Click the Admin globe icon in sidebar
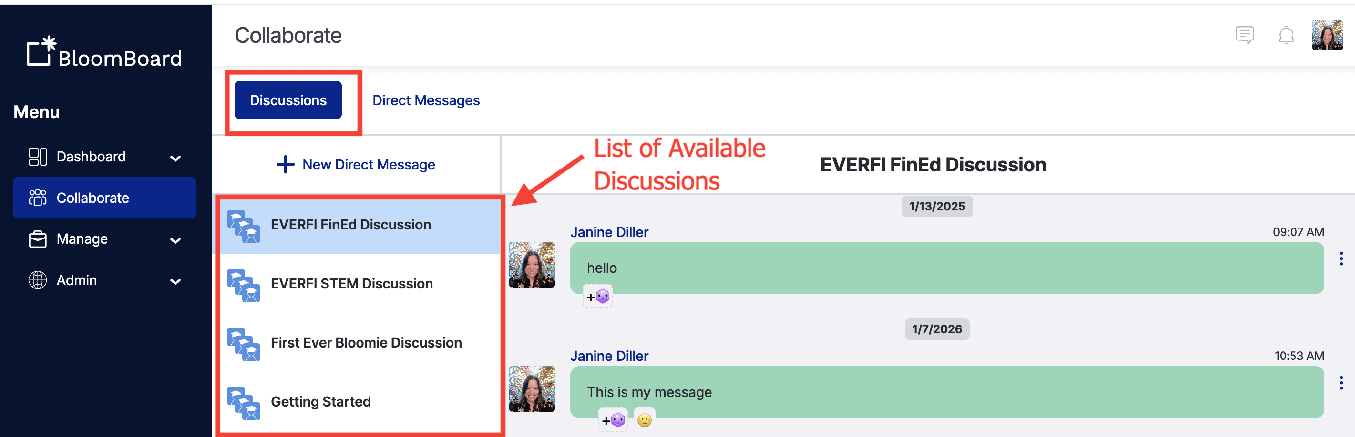The image size is (1355, 437). click(x=37, y=280)
